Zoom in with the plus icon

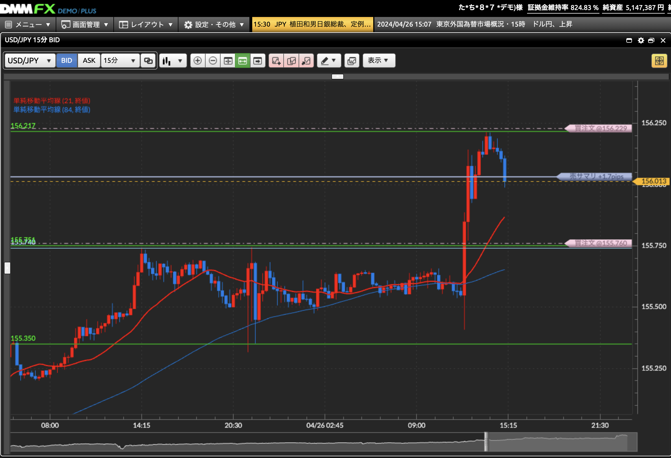198,61
